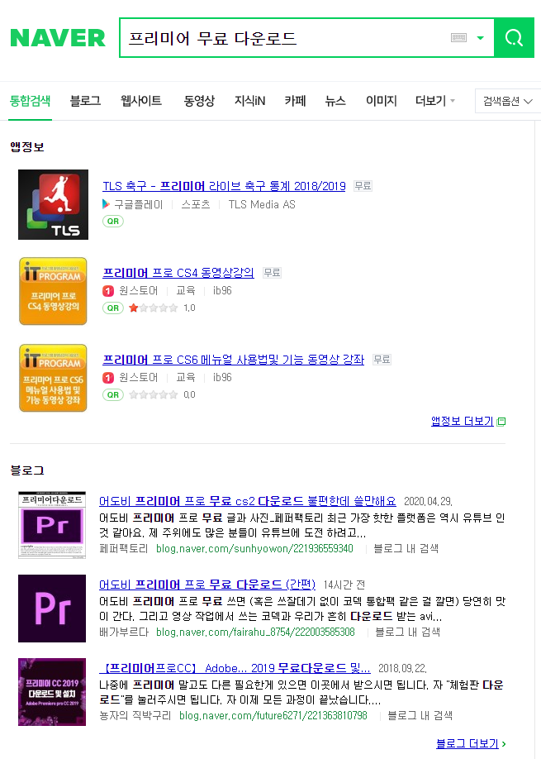Open 프리미어 프로 CS6 메뉴얼 사용법 강좌 link
This screenshot has width=541, height=759.
pyautogui.click(x=233, y=359)
